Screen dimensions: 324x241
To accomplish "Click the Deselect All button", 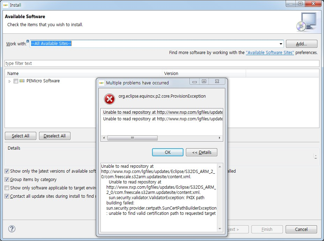I will pyautogui.click(x=54, y=136).
